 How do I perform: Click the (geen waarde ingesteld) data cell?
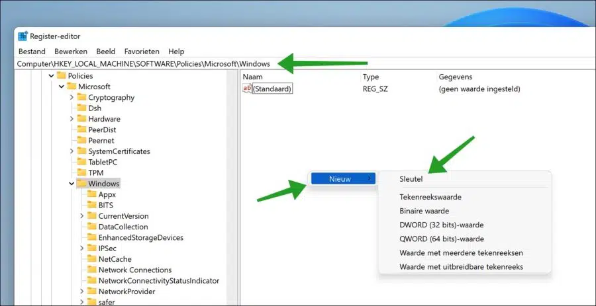(x=479, y=89)
